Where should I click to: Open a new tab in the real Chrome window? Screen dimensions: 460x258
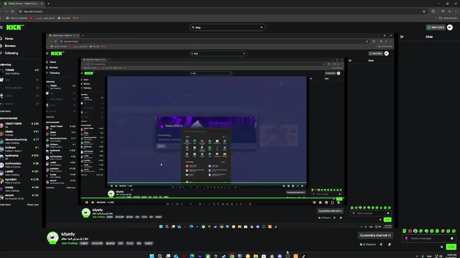click(x=48, y=4)
